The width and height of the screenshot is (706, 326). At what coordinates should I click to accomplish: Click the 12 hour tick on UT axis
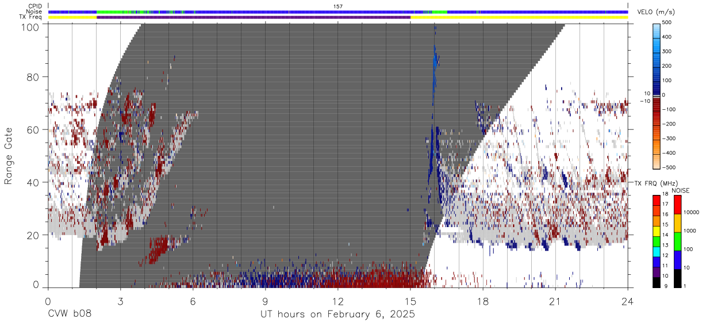click(338, 301)
